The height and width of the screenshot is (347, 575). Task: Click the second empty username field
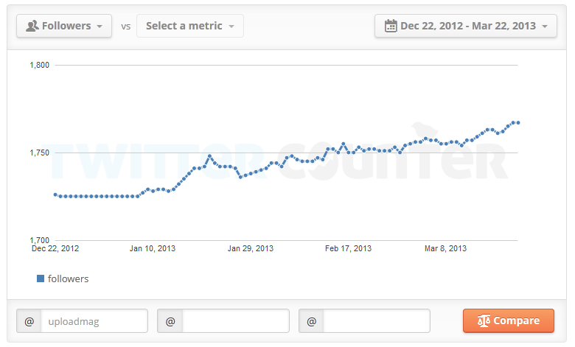click(235, 321)
